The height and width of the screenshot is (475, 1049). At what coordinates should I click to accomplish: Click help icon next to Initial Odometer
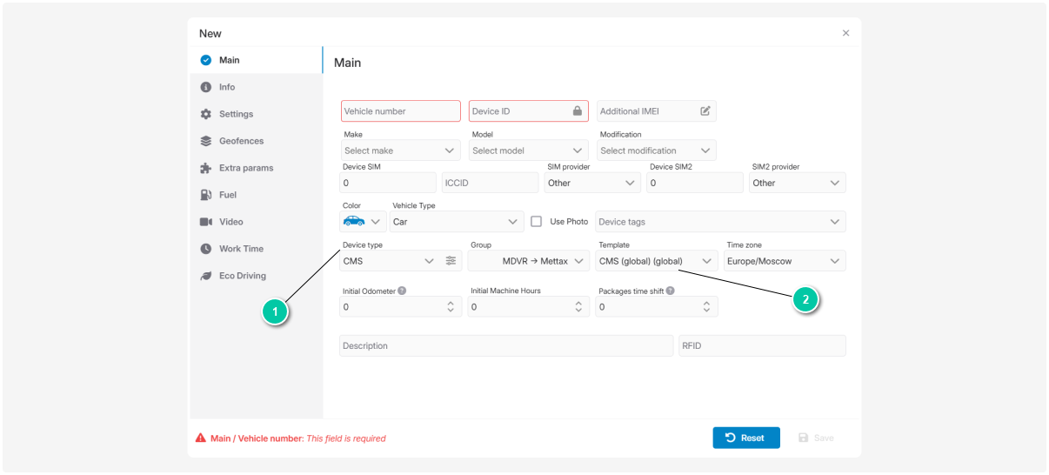pyautogui.click(x=402, y=291)
